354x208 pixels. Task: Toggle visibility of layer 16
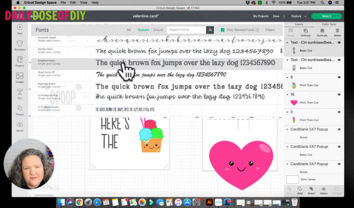pyautogui.click(x=339, y=94)
